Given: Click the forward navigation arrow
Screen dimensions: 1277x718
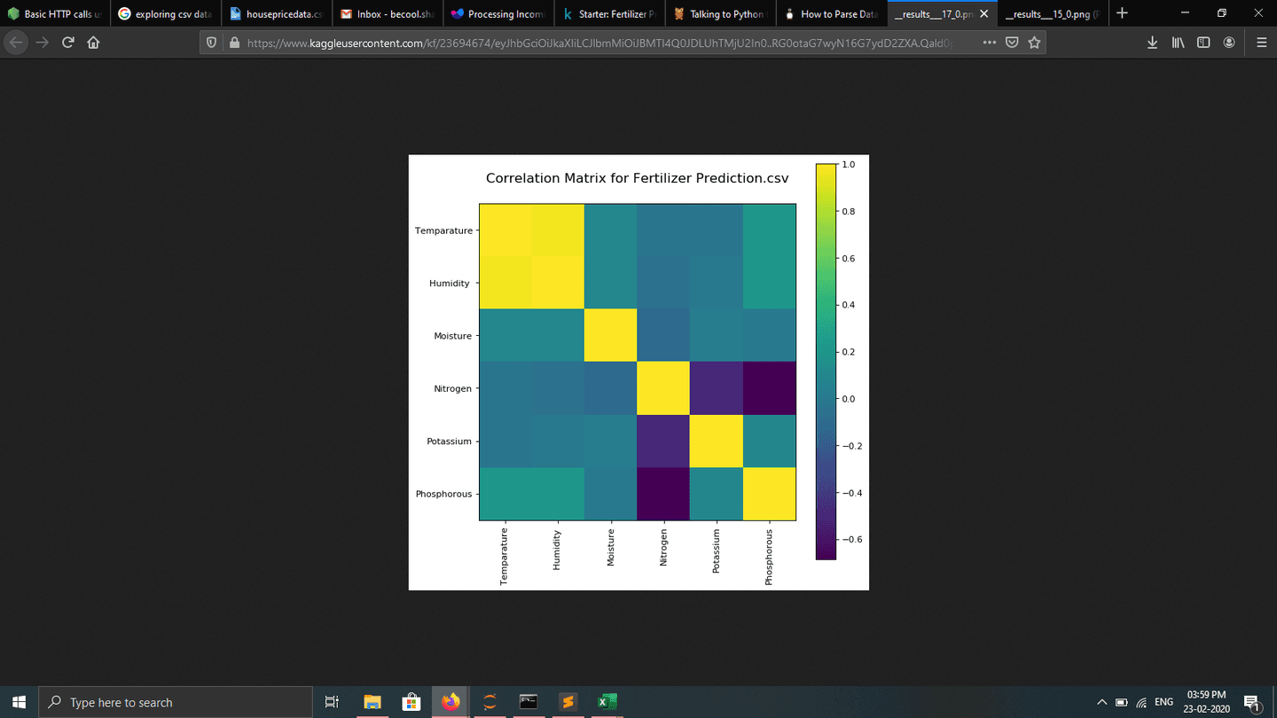Looking at the screenshot, I should click(42, 43).
